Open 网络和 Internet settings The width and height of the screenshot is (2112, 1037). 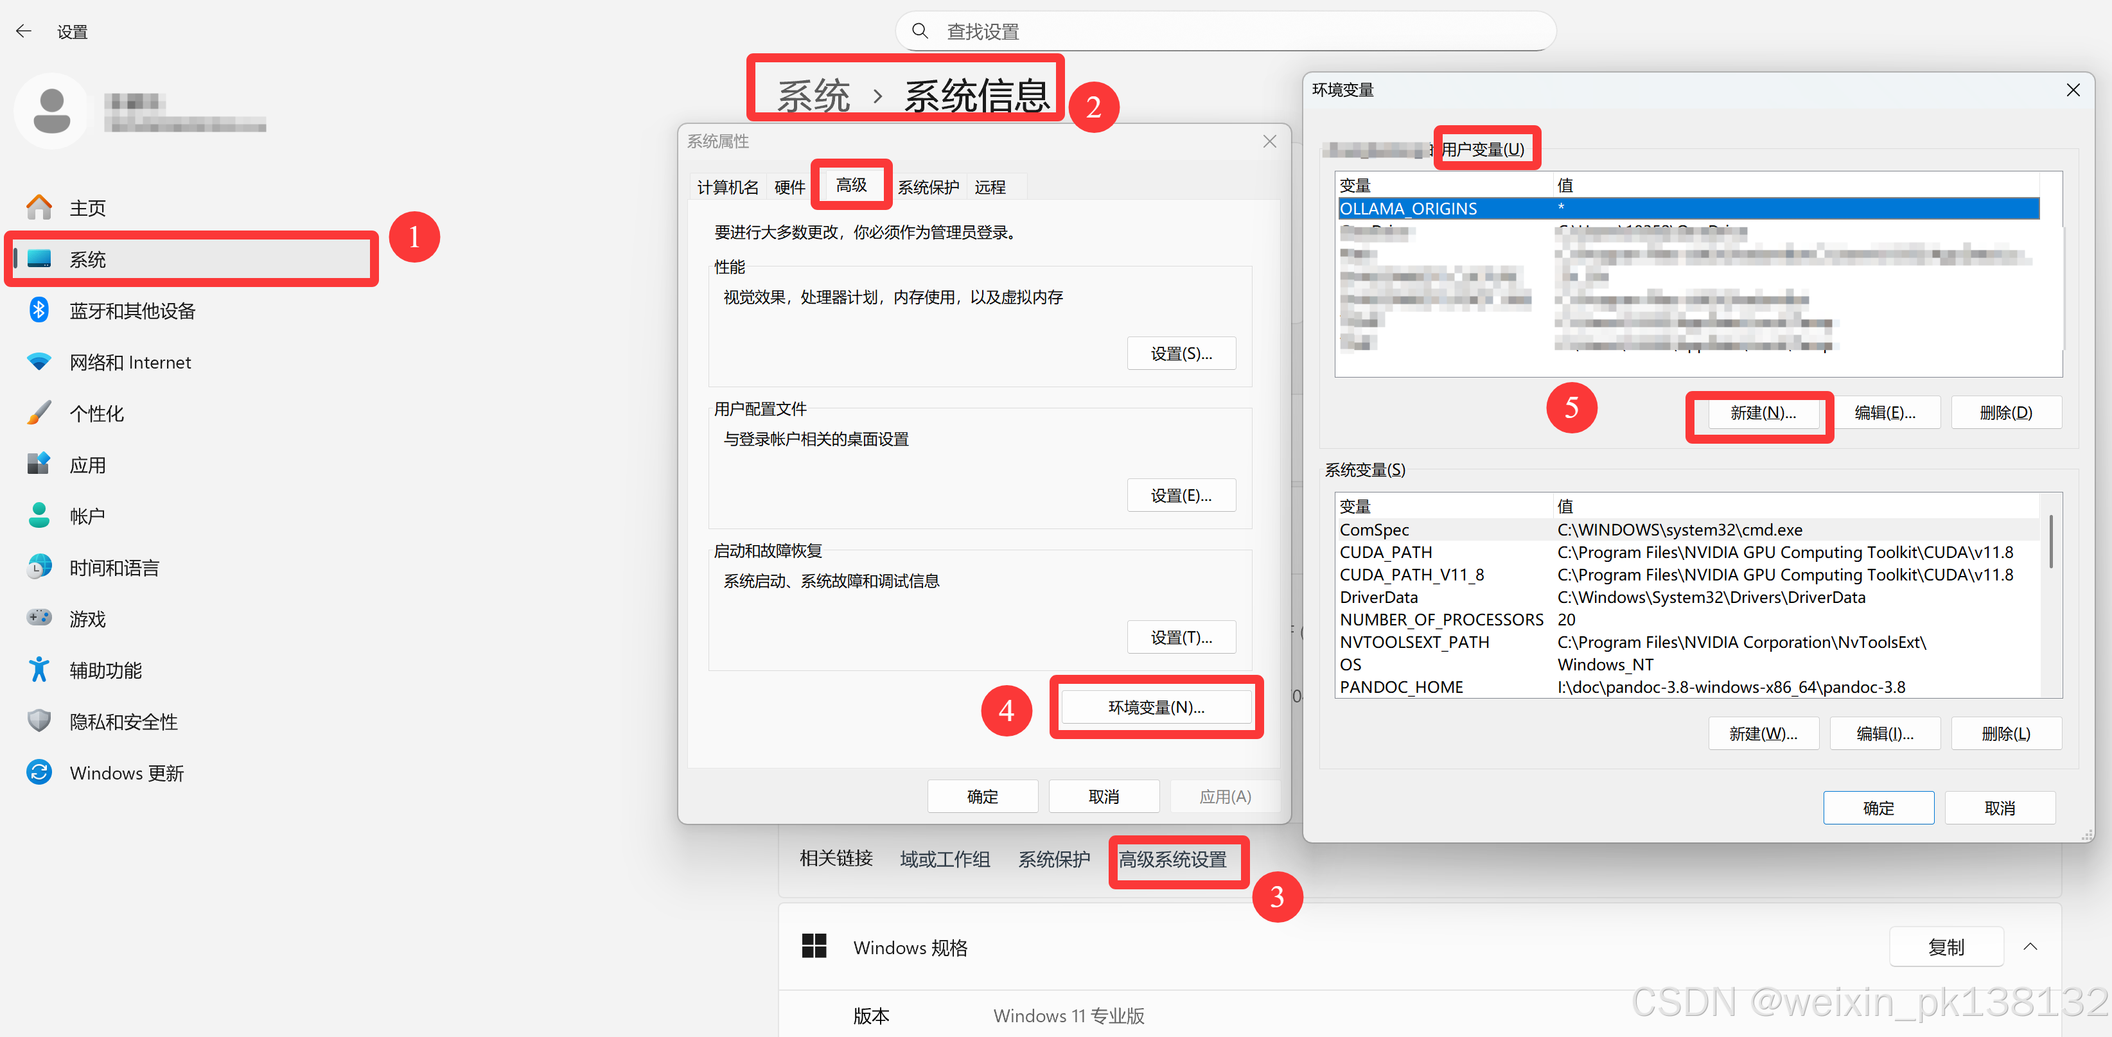(130, 362)
